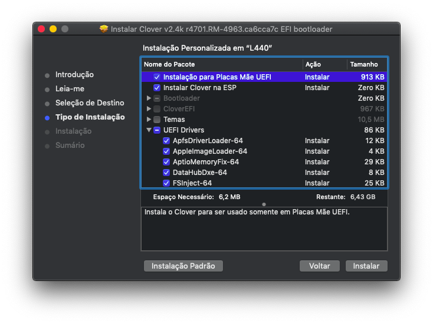Select the Leia-me step in sidebar
This screenshot has height=324, width=433.
(x=70, y=89)
